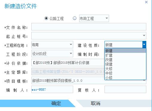Choose 新建 in the dropdown list
The image size is (152, 111).
125,51
